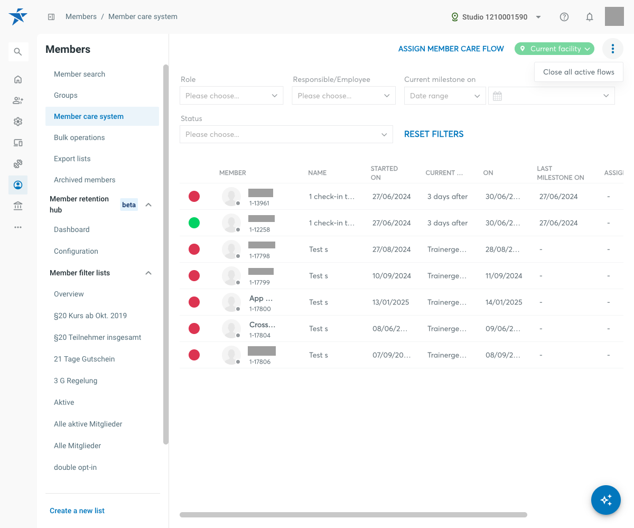Screen dimensions: 634x528
Task: Click the sidebar vertical scrollbar
Action: 166,254
